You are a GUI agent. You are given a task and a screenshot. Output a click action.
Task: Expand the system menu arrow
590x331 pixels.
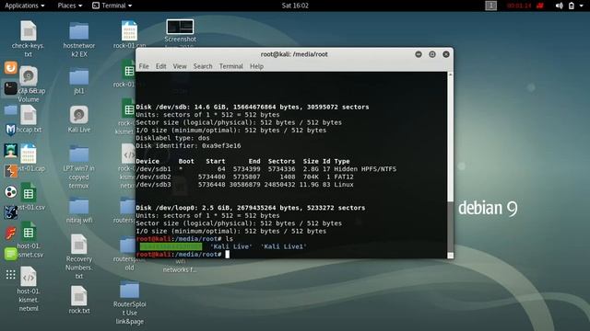click(x=582, y=6)
